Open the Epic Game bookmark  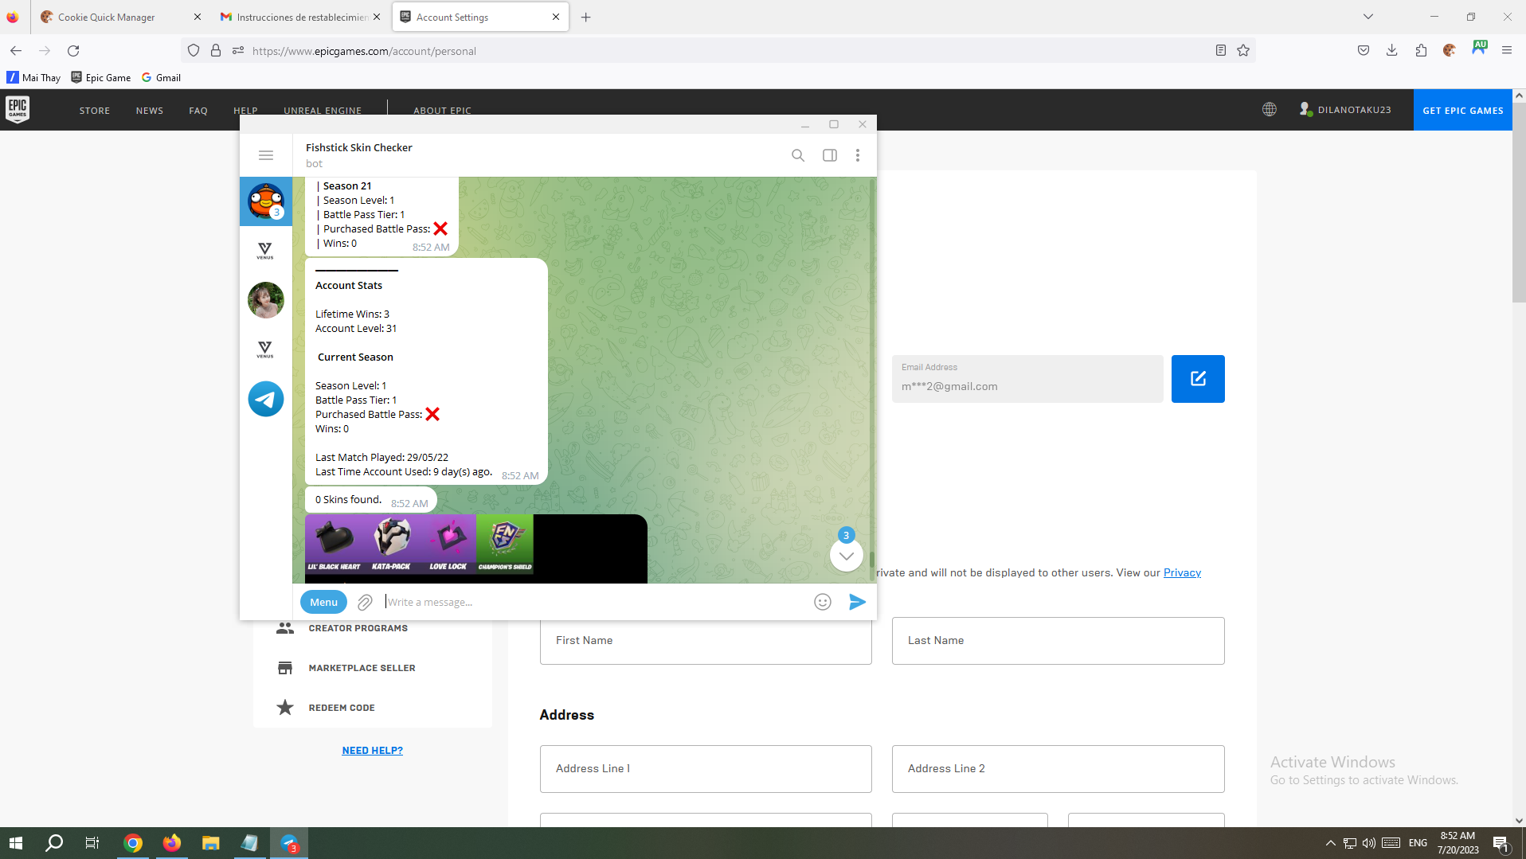pos(101,77)
